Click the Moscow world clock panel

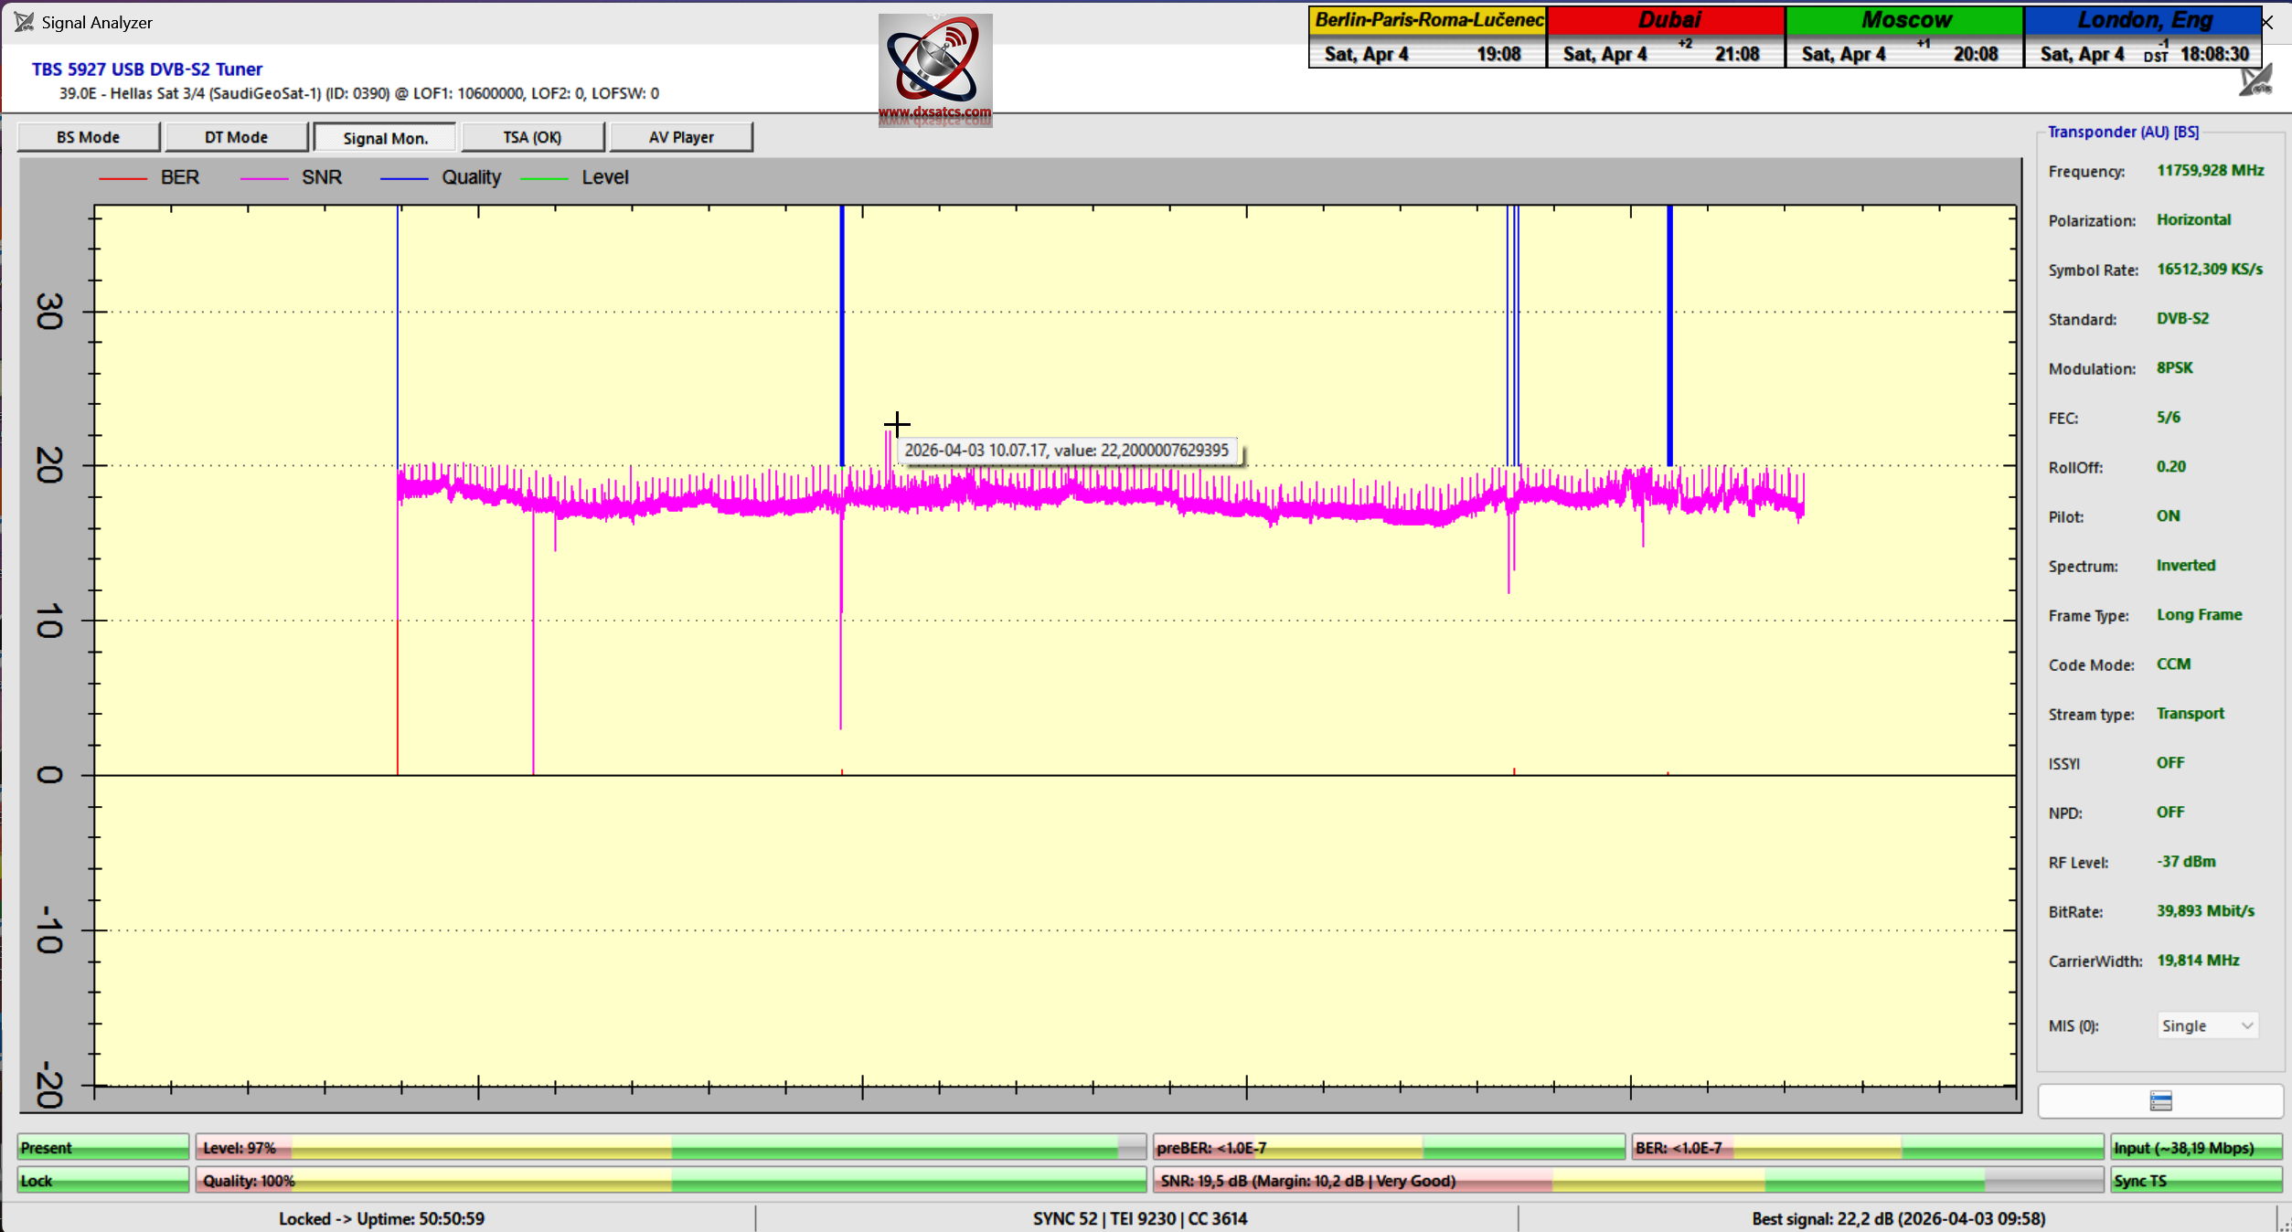(x=1904, y=37)
